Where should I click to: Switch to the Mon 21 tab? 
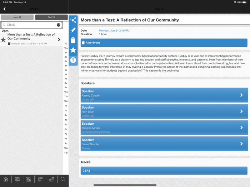pos(17,17)
